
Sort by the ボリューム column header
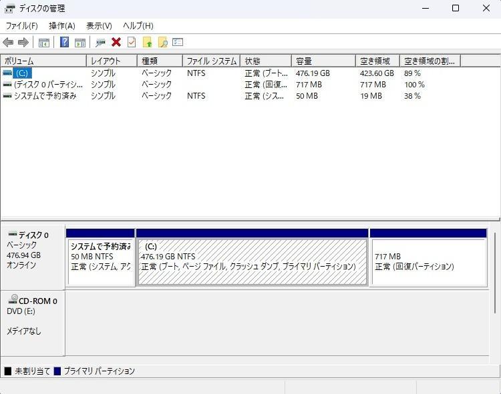43,61
